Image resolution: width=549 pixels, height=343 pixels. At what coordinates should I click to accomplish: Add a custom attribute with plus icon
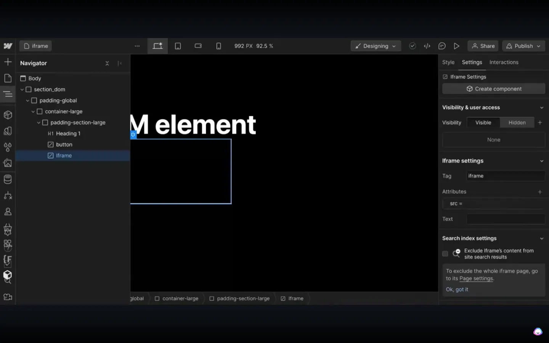pyautogui.click(x=540, y=192)
